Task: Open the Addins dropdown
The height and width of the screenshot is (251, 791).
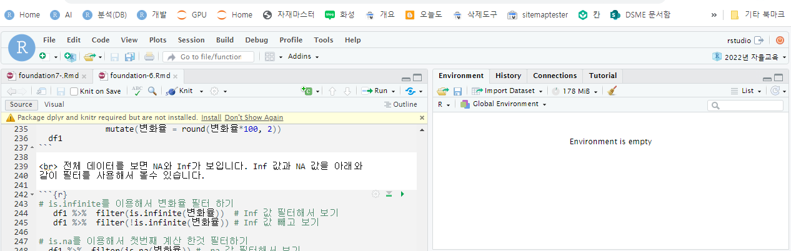Action: click(x=303, y=56)
